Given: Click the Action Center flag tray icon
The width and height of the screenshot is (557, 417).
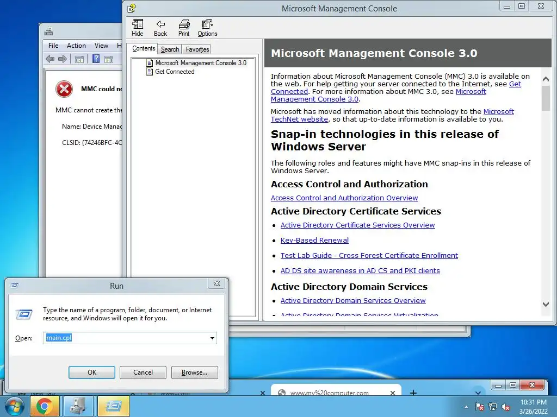Looking at the screenshot, I should [480, 407].
